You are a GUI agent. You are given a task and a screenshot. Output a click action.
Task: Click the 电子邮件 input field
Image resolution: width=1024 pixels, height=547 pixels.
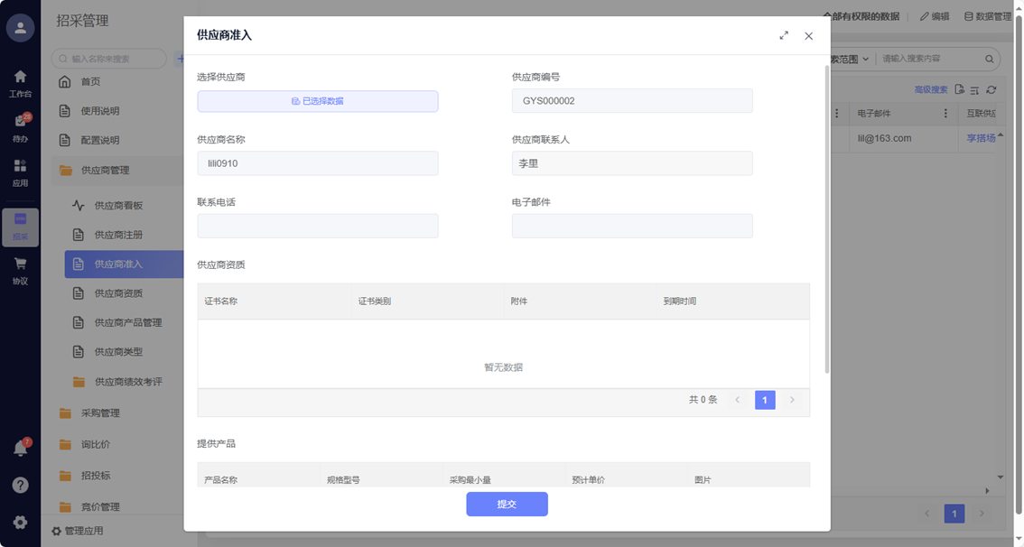632,226
